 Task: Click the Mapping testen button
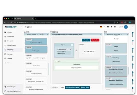(x=85, y=87)
